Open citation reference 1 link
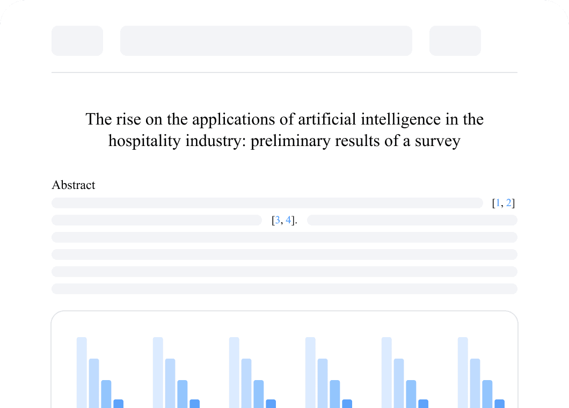 pos(498,203)
